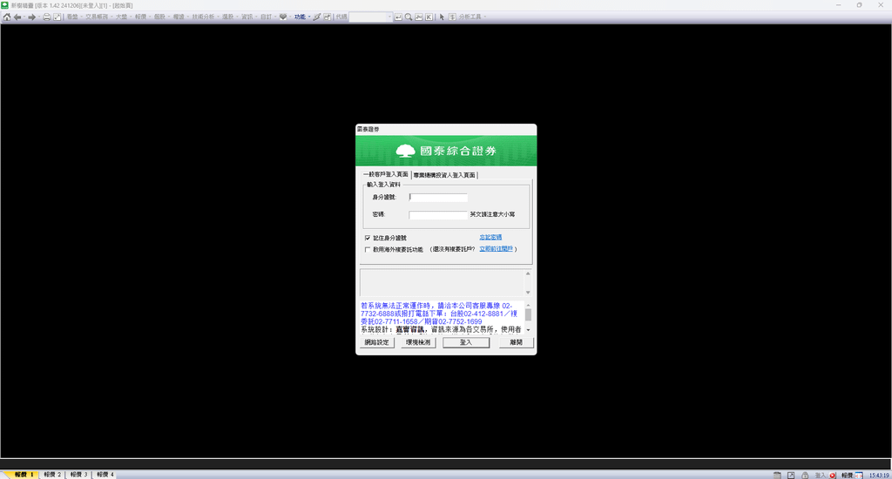Image resolution: width=892 pixels, height=479 pixels.
Task: Click the lock icon in status bar
Action: (805, 475)
